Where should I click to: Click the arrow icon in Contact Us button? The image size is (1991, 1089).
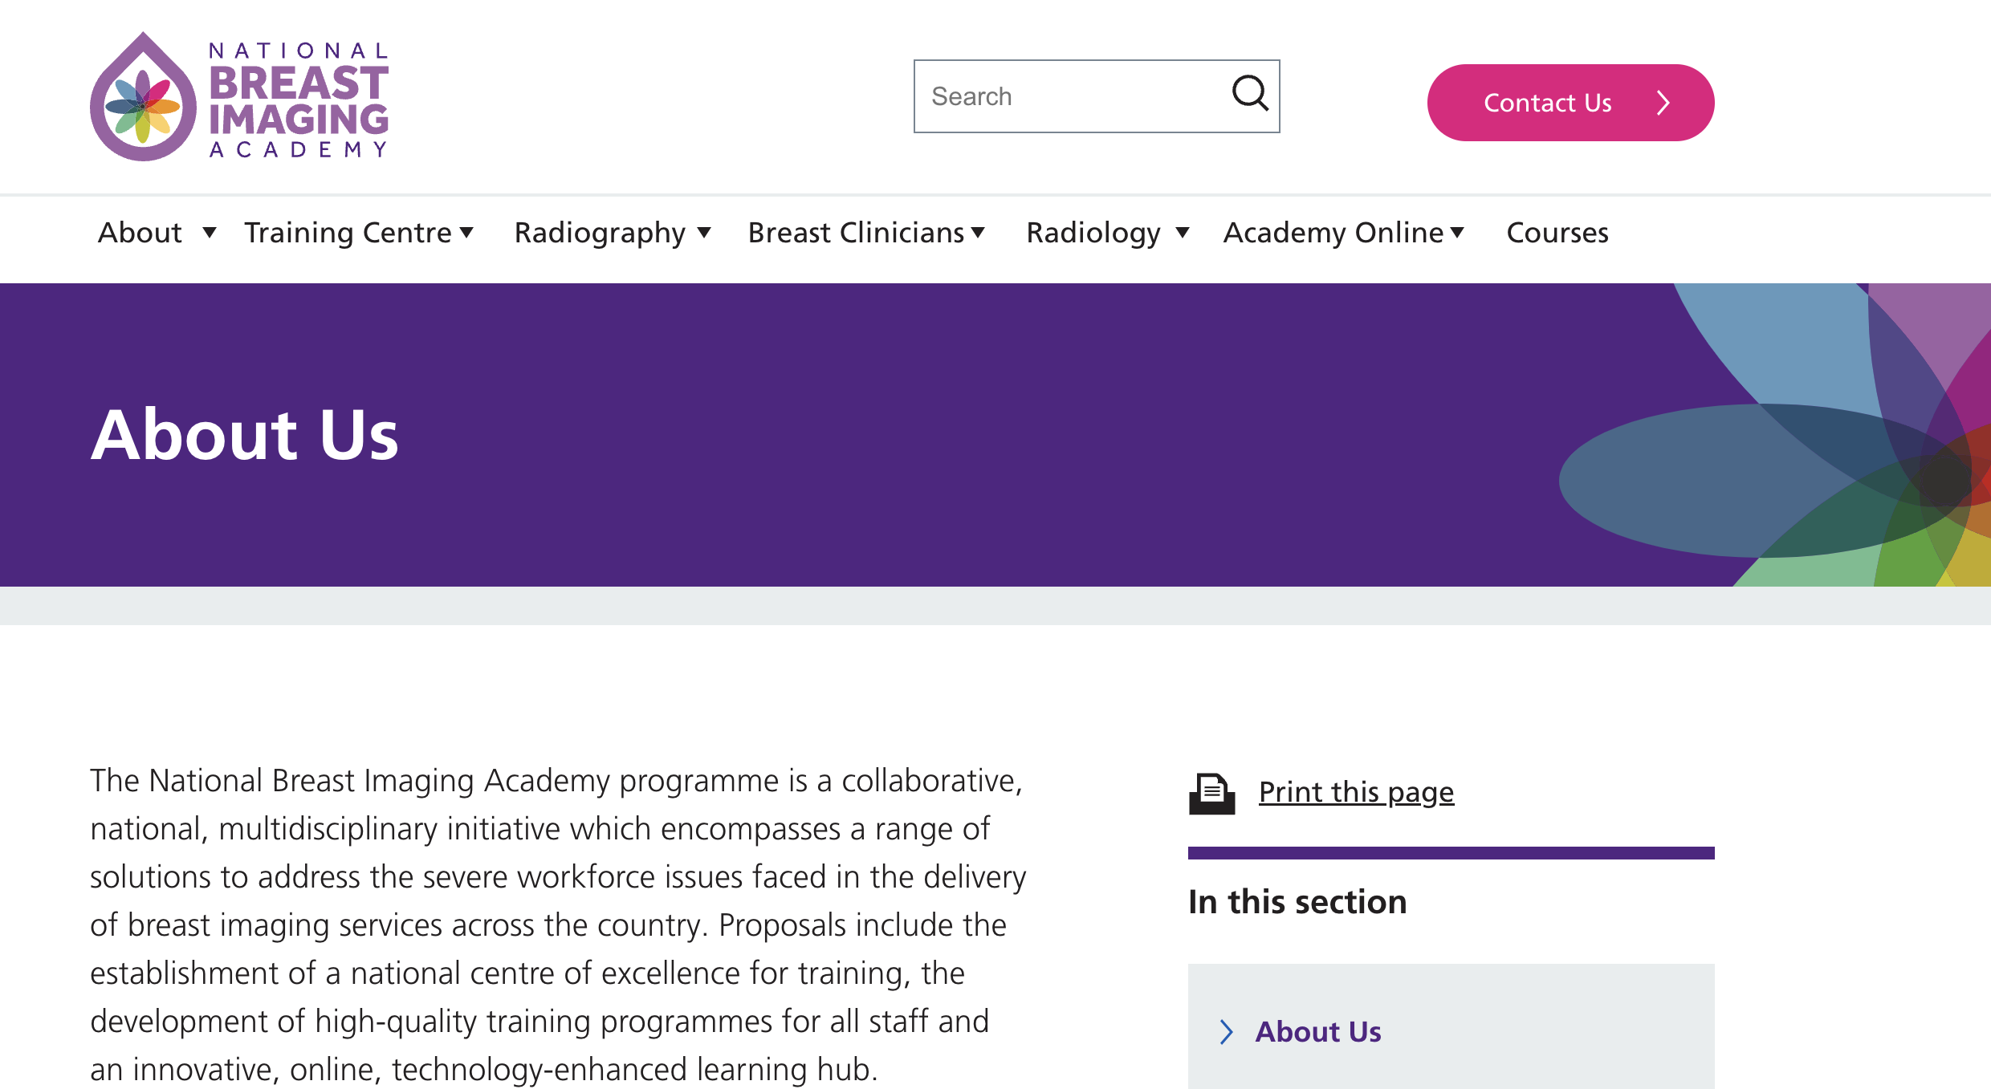click(1663, 103)
